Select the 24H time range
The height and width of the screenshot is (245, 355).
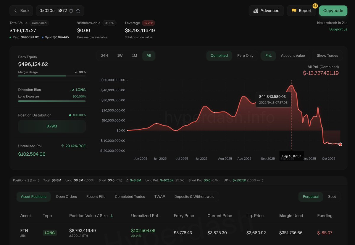104,55
